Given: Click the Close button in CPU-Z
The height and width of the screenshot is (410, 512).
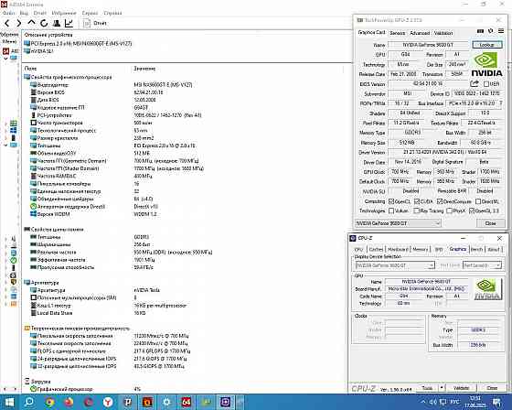Looking at the screenshot, I should [492, 388].
